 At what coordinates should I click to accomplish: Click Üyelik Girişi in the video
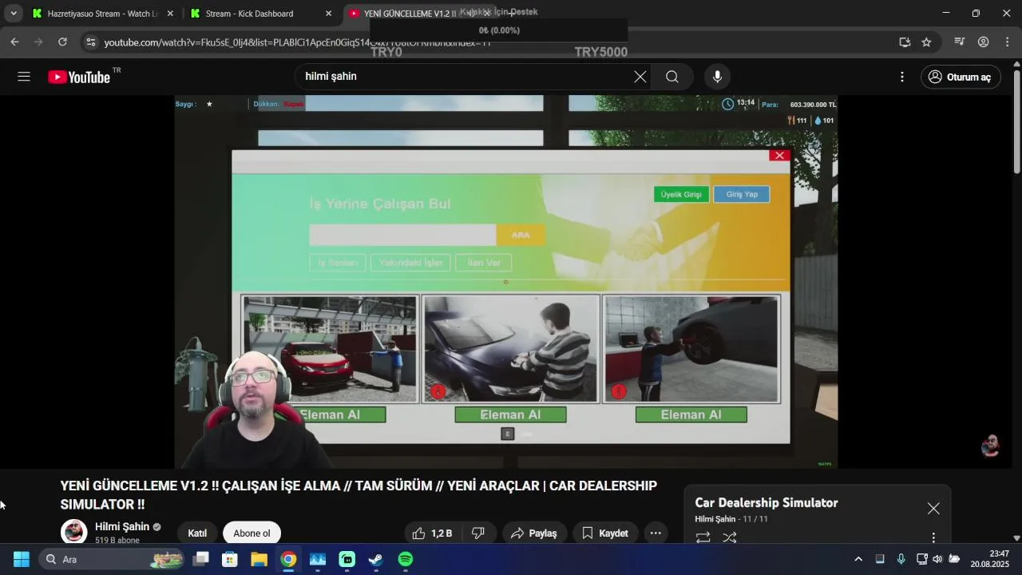(x=681, y=195)
